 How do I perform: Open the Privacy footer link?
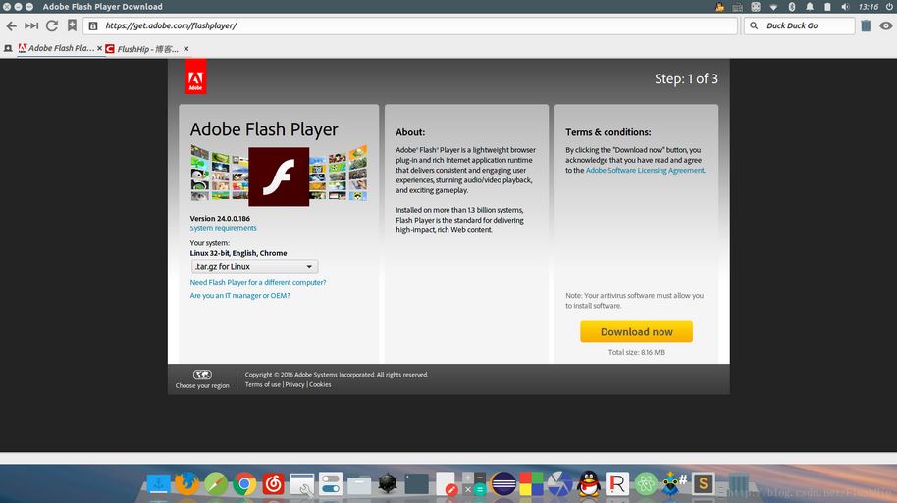(x=294, y=384)
